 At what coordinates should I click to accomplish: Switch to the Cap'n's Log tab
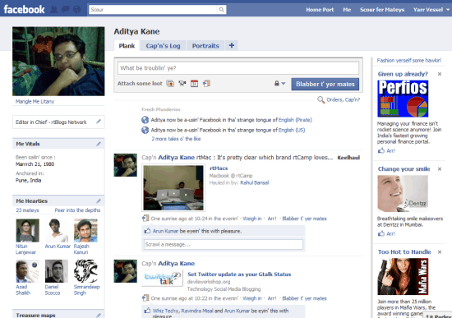pos(163,45)
